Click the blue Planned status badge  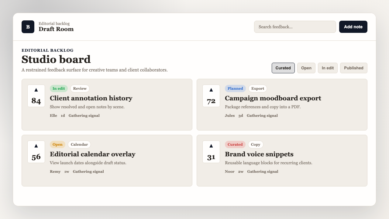pos(235,89)
